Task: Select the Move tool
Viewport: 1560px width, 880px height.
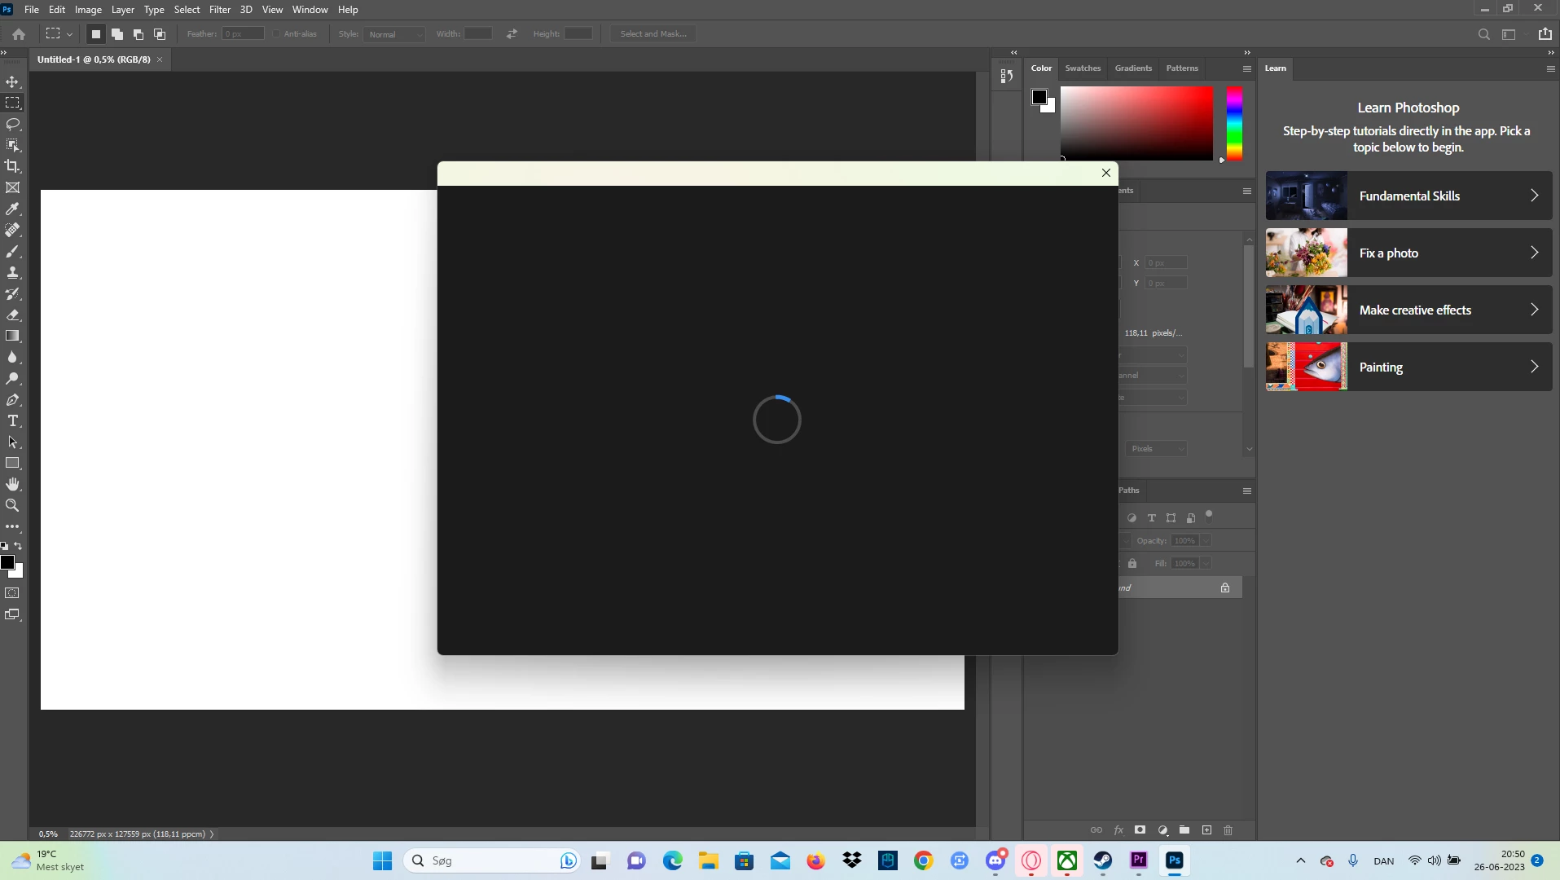Action: point(12,82)
